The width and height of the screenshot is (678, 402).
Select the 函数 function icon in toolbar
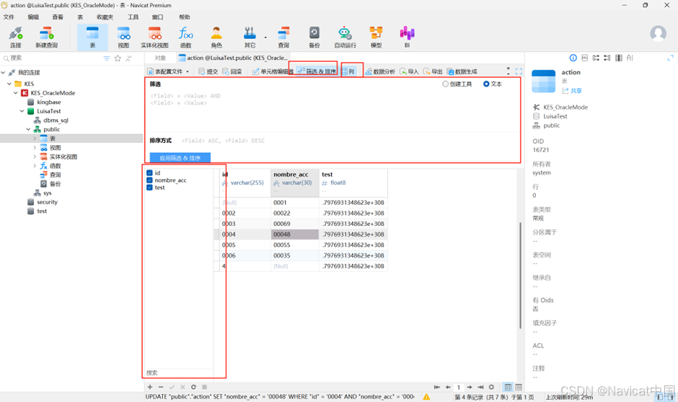185,38
